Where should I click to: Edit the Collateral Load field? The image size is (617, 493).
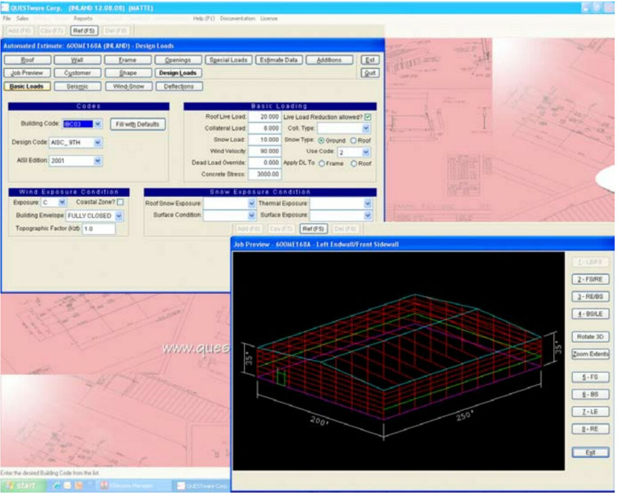265,128
